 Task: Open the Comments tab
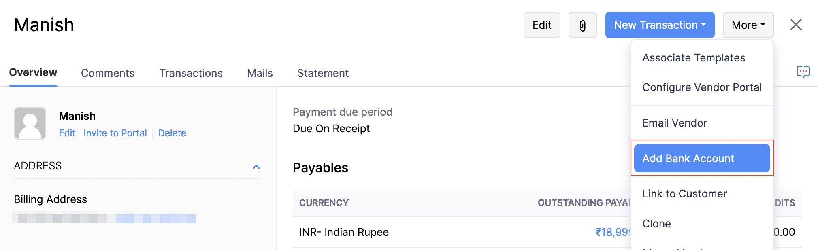(108, 73)
